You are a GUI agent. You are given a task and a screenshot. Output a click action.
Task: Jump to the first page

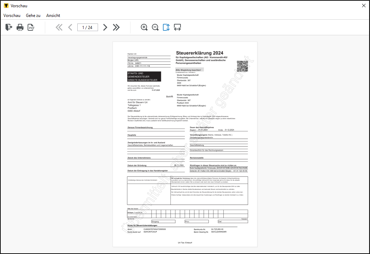coord(59,27)
